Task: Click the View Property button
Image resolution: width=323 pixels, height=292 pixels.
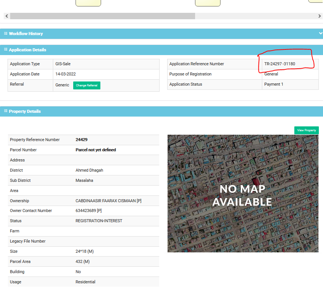Action: (x=306, y=130)
